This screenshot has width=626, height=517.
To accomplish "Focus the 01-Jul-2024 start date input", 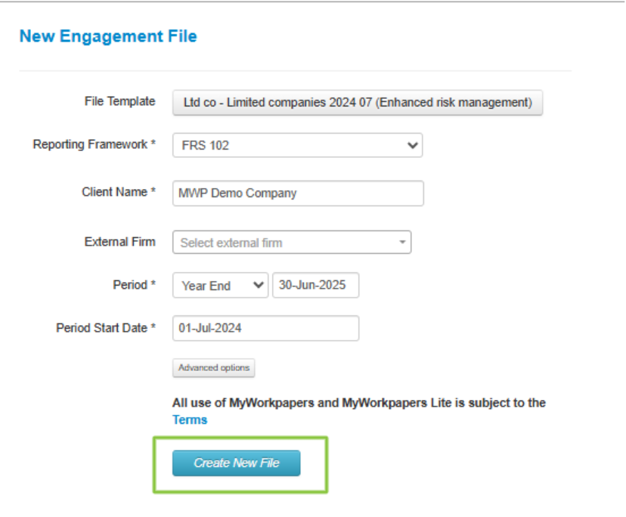I will [x=265, y=328].
